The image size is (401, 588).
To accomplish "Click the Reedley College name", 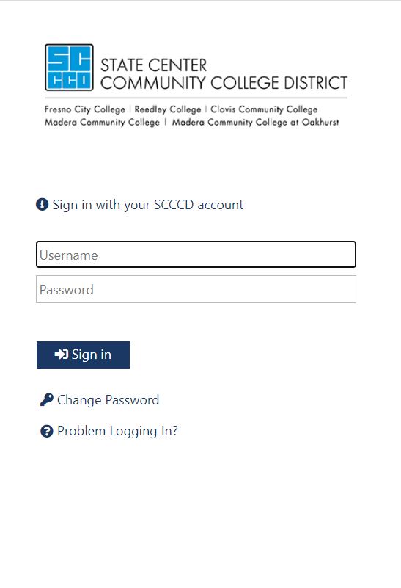I will (168, 109).
